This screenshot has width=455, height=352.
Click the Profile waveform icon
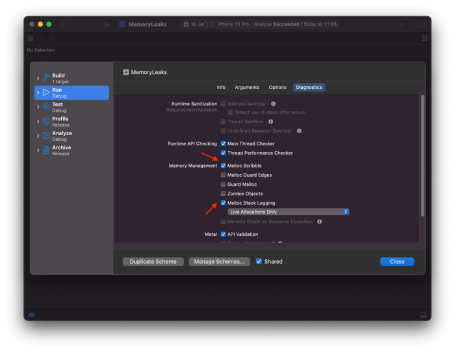(46, 121)
